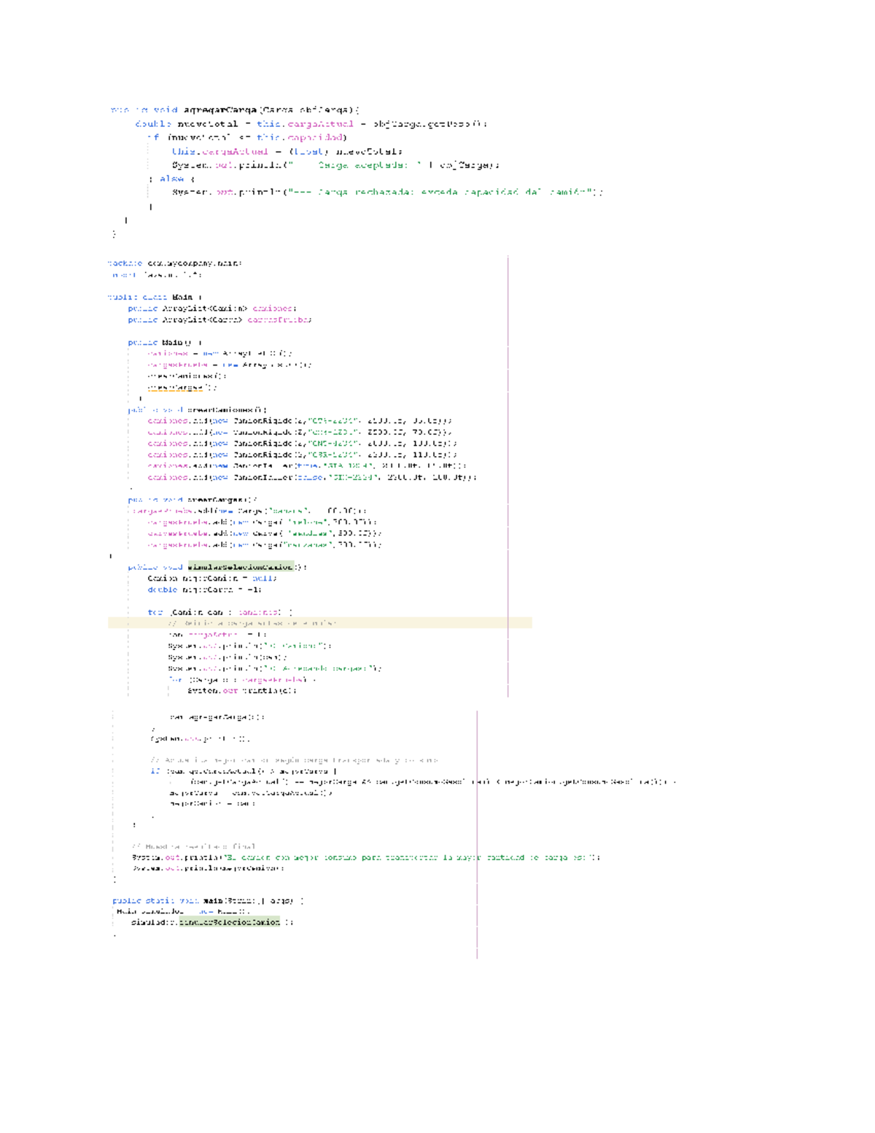Click highlighted simularSeleccionCamion in its method declaration
Screen dimensions: 875x1133
[241, 567]
